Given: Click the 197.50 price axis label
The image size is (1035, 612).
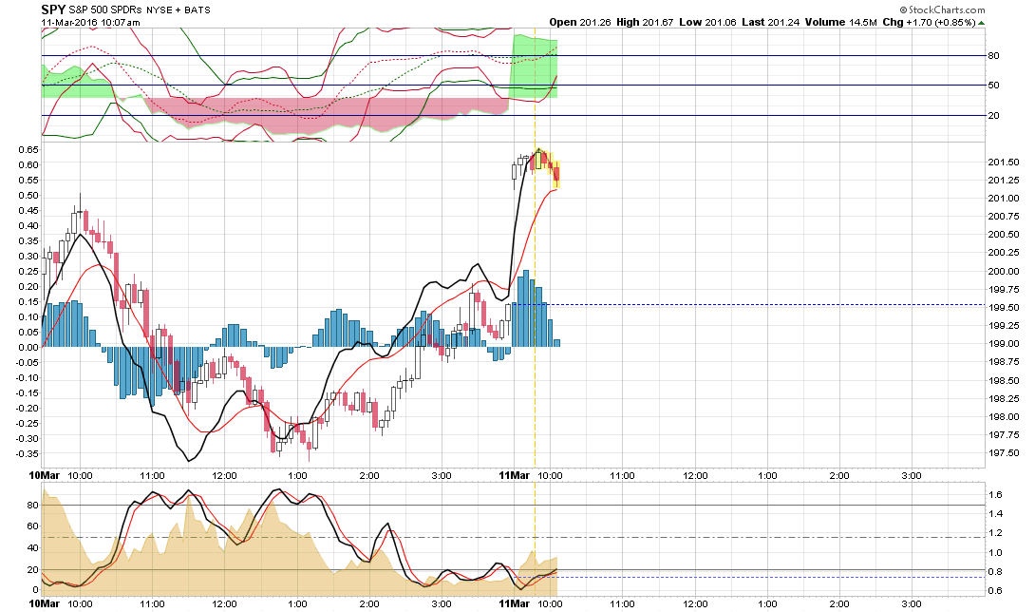Looking at the screenshot, I should coord(1004,452).
